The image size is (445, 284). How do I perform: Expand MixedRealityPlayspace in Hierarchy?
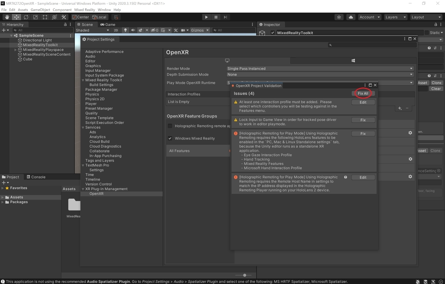[x=16, y=50]
